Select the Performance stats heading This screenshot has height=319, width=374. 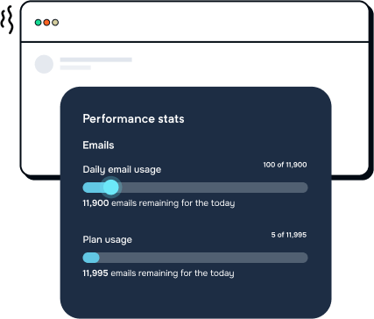(x=133, y=119)
